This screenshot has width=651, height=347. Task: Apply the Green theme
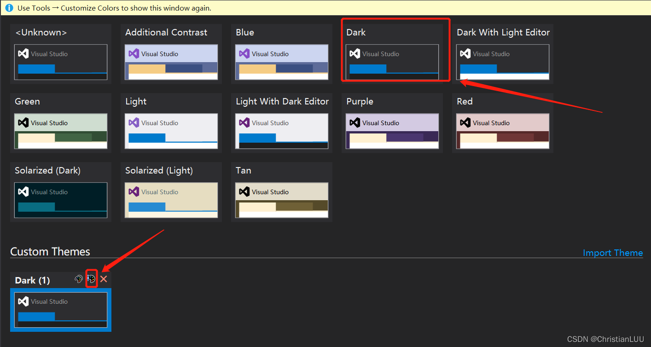click(x=61, y=123)
